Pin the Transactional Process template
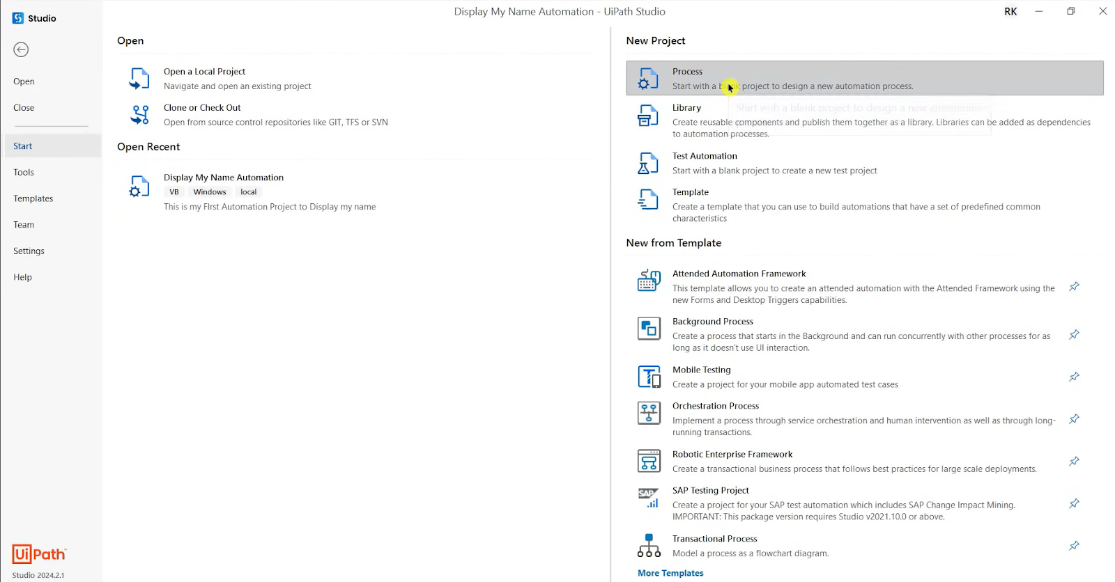The image size is (1115, 582). tap(1074, 546)
